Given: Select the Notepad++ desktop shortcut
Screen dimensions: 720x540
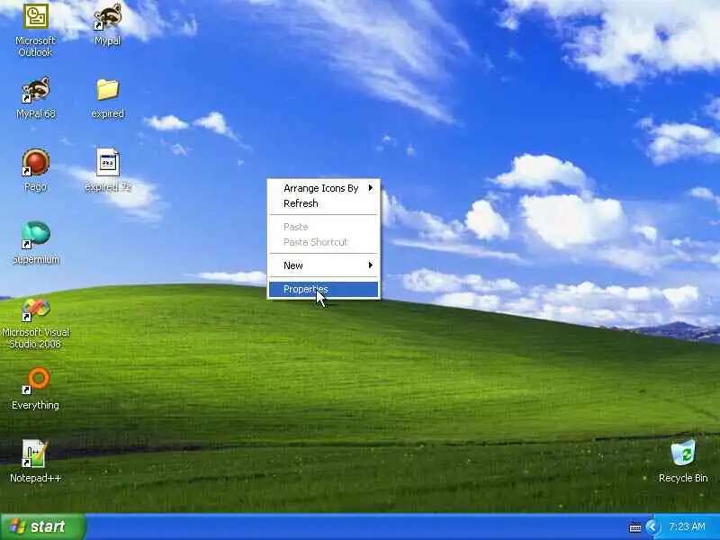Looking at the screenshot, I should [36, 461].
